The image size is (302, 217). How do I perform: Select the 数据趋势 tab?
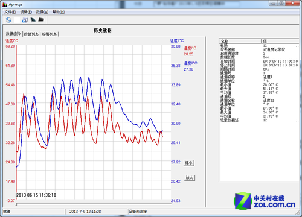13,34
